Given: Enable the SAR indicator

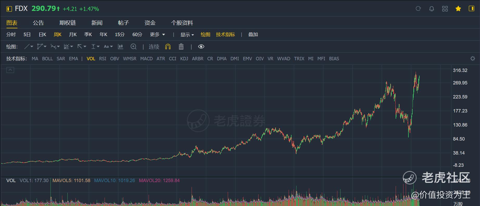Looking at the screenshot, I should pos(61,59).
